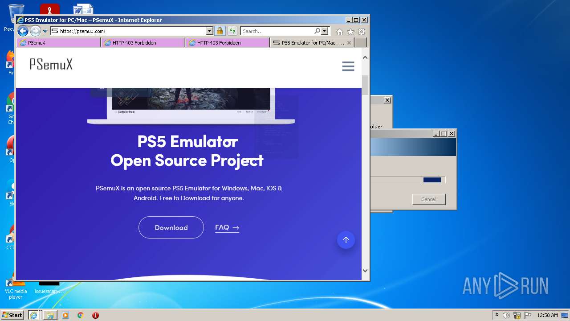
Task: Close the partially hidden folder dialog
Action: 387,100
